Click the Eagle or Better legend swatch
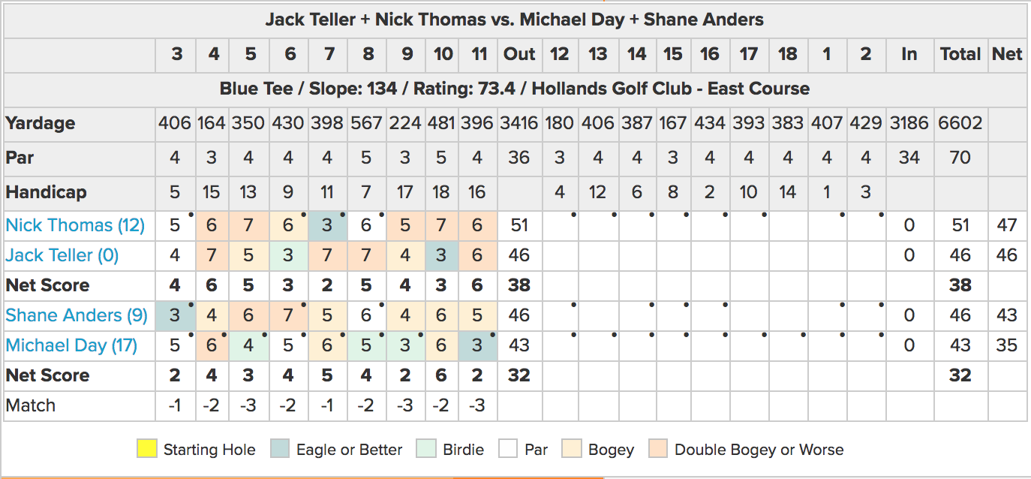The height and width of the screenshot is (479, 1031). click(x=280, y=450)
